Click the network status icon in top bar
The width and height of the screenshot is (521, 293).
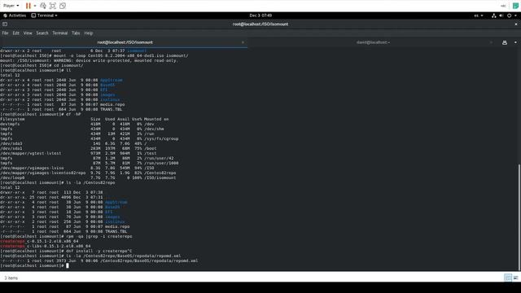[494, 15]
